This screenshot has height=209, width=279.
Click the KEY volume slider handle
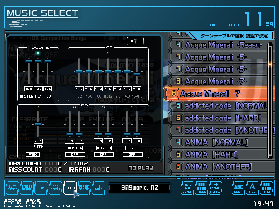pos(38,61)
